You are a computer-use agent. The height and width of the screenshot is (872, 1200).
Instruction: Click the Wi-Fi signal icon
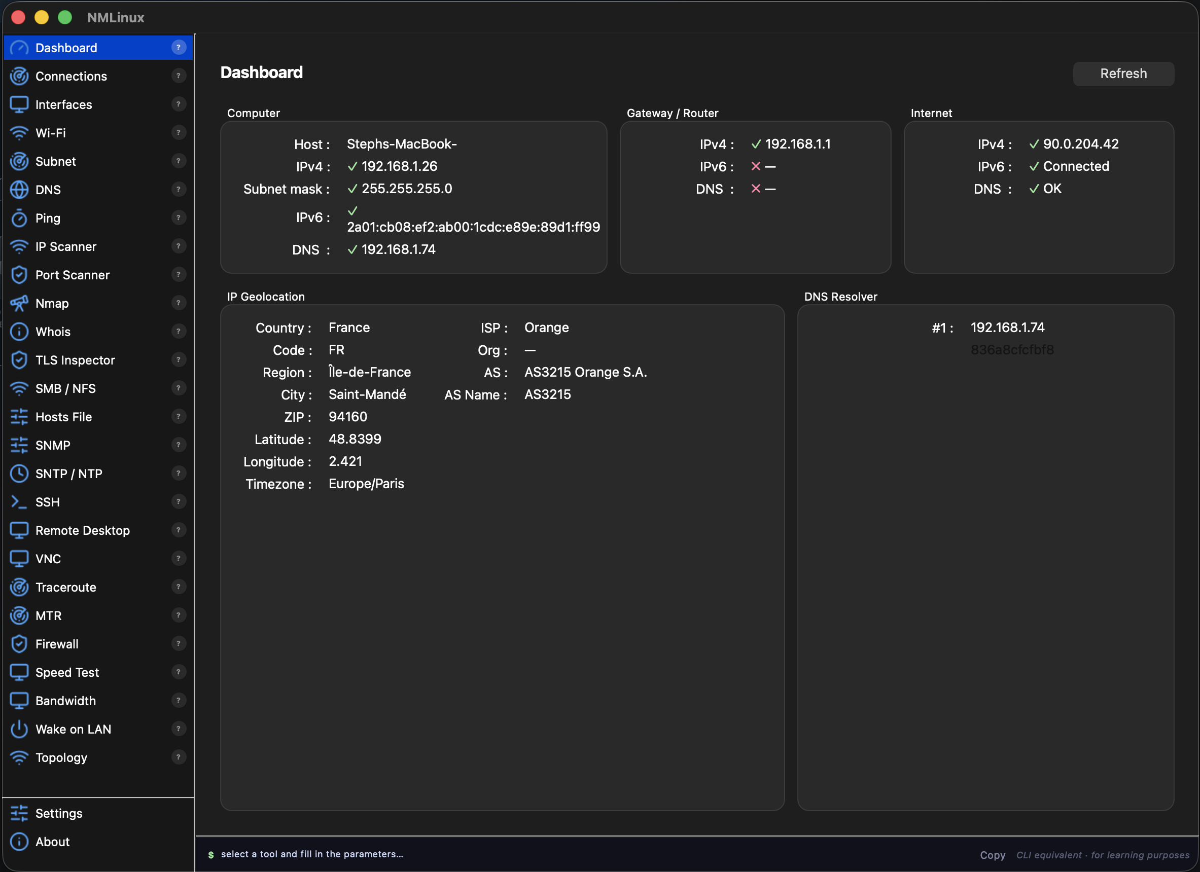pyautogui.click(x=19, y=133)
